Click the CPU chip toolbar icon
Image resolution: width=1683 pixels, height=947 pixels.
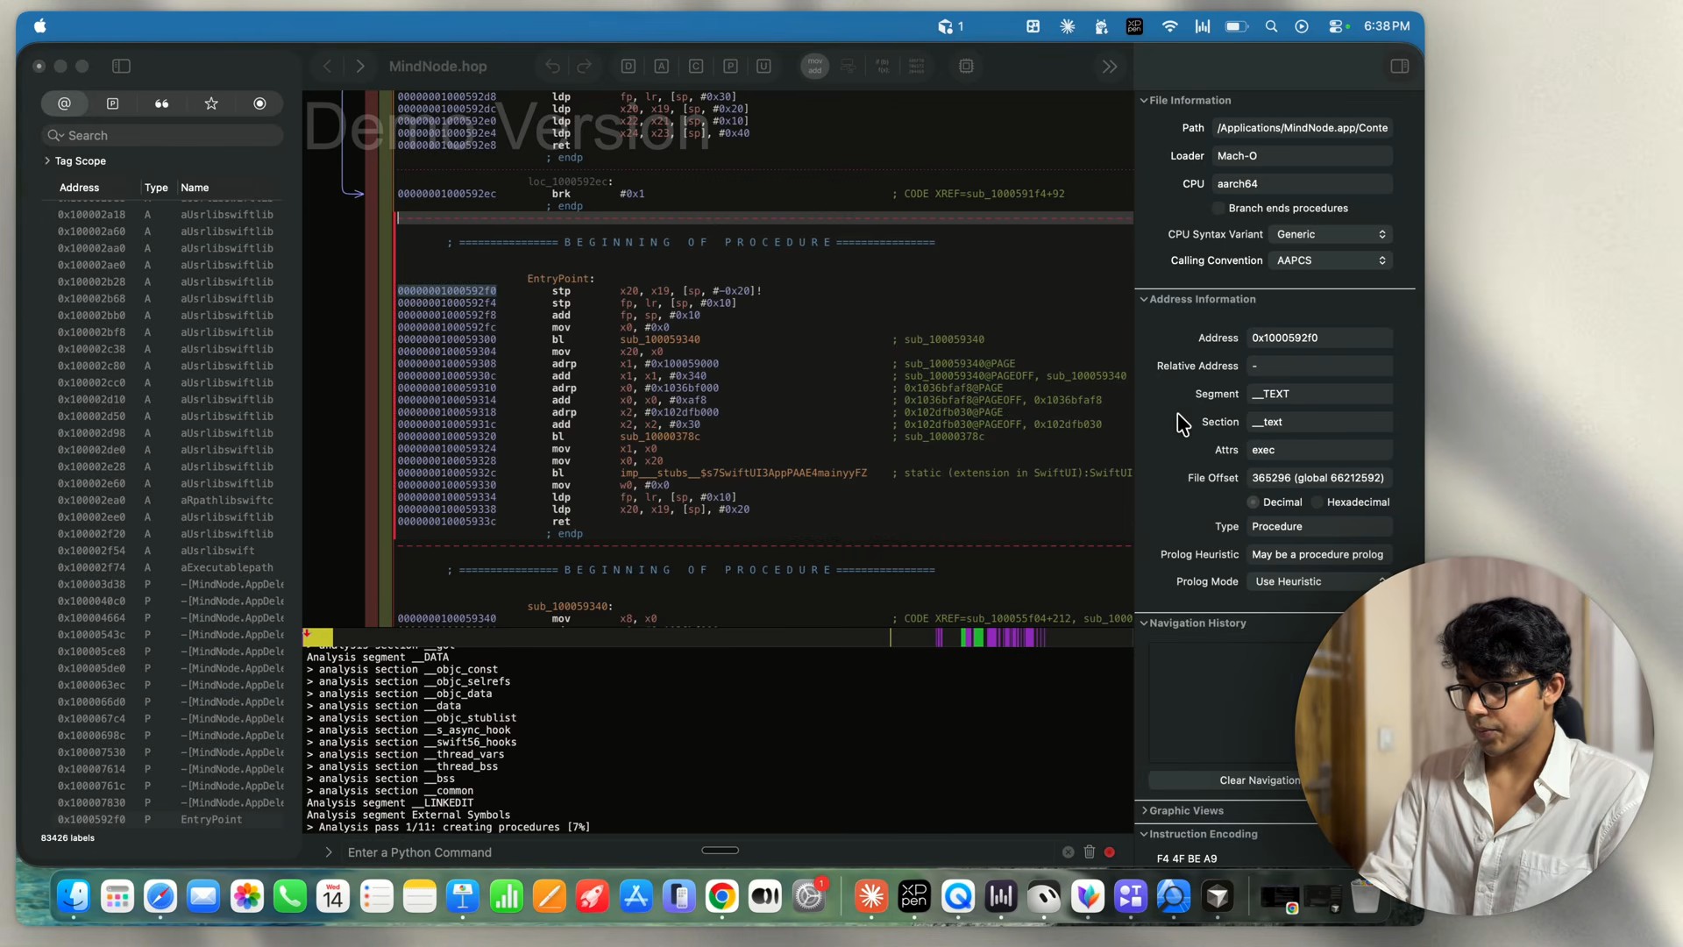(x=966, y=66)
